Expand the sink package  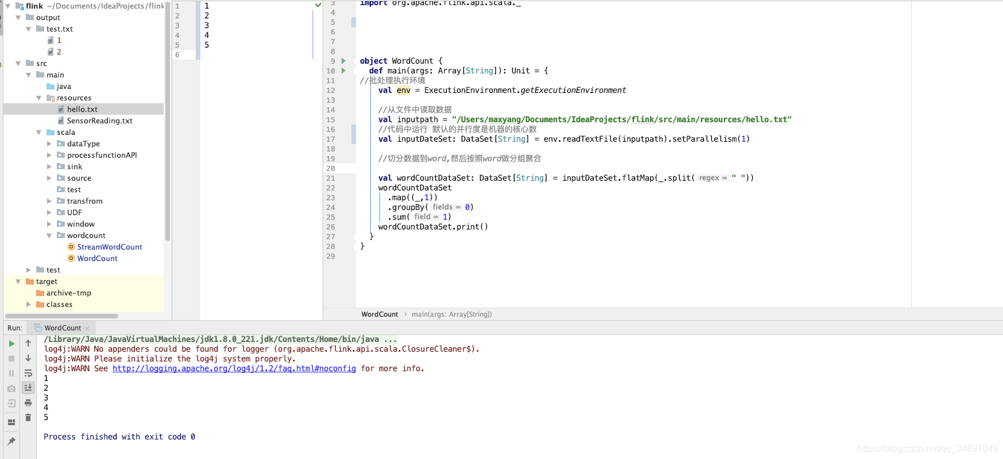pyautogui.click(x=49, y=166)
